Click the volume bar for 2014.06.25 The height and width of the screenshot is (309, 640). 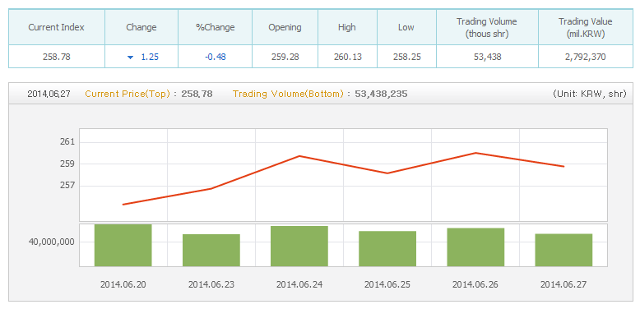[x=387, y=249]
